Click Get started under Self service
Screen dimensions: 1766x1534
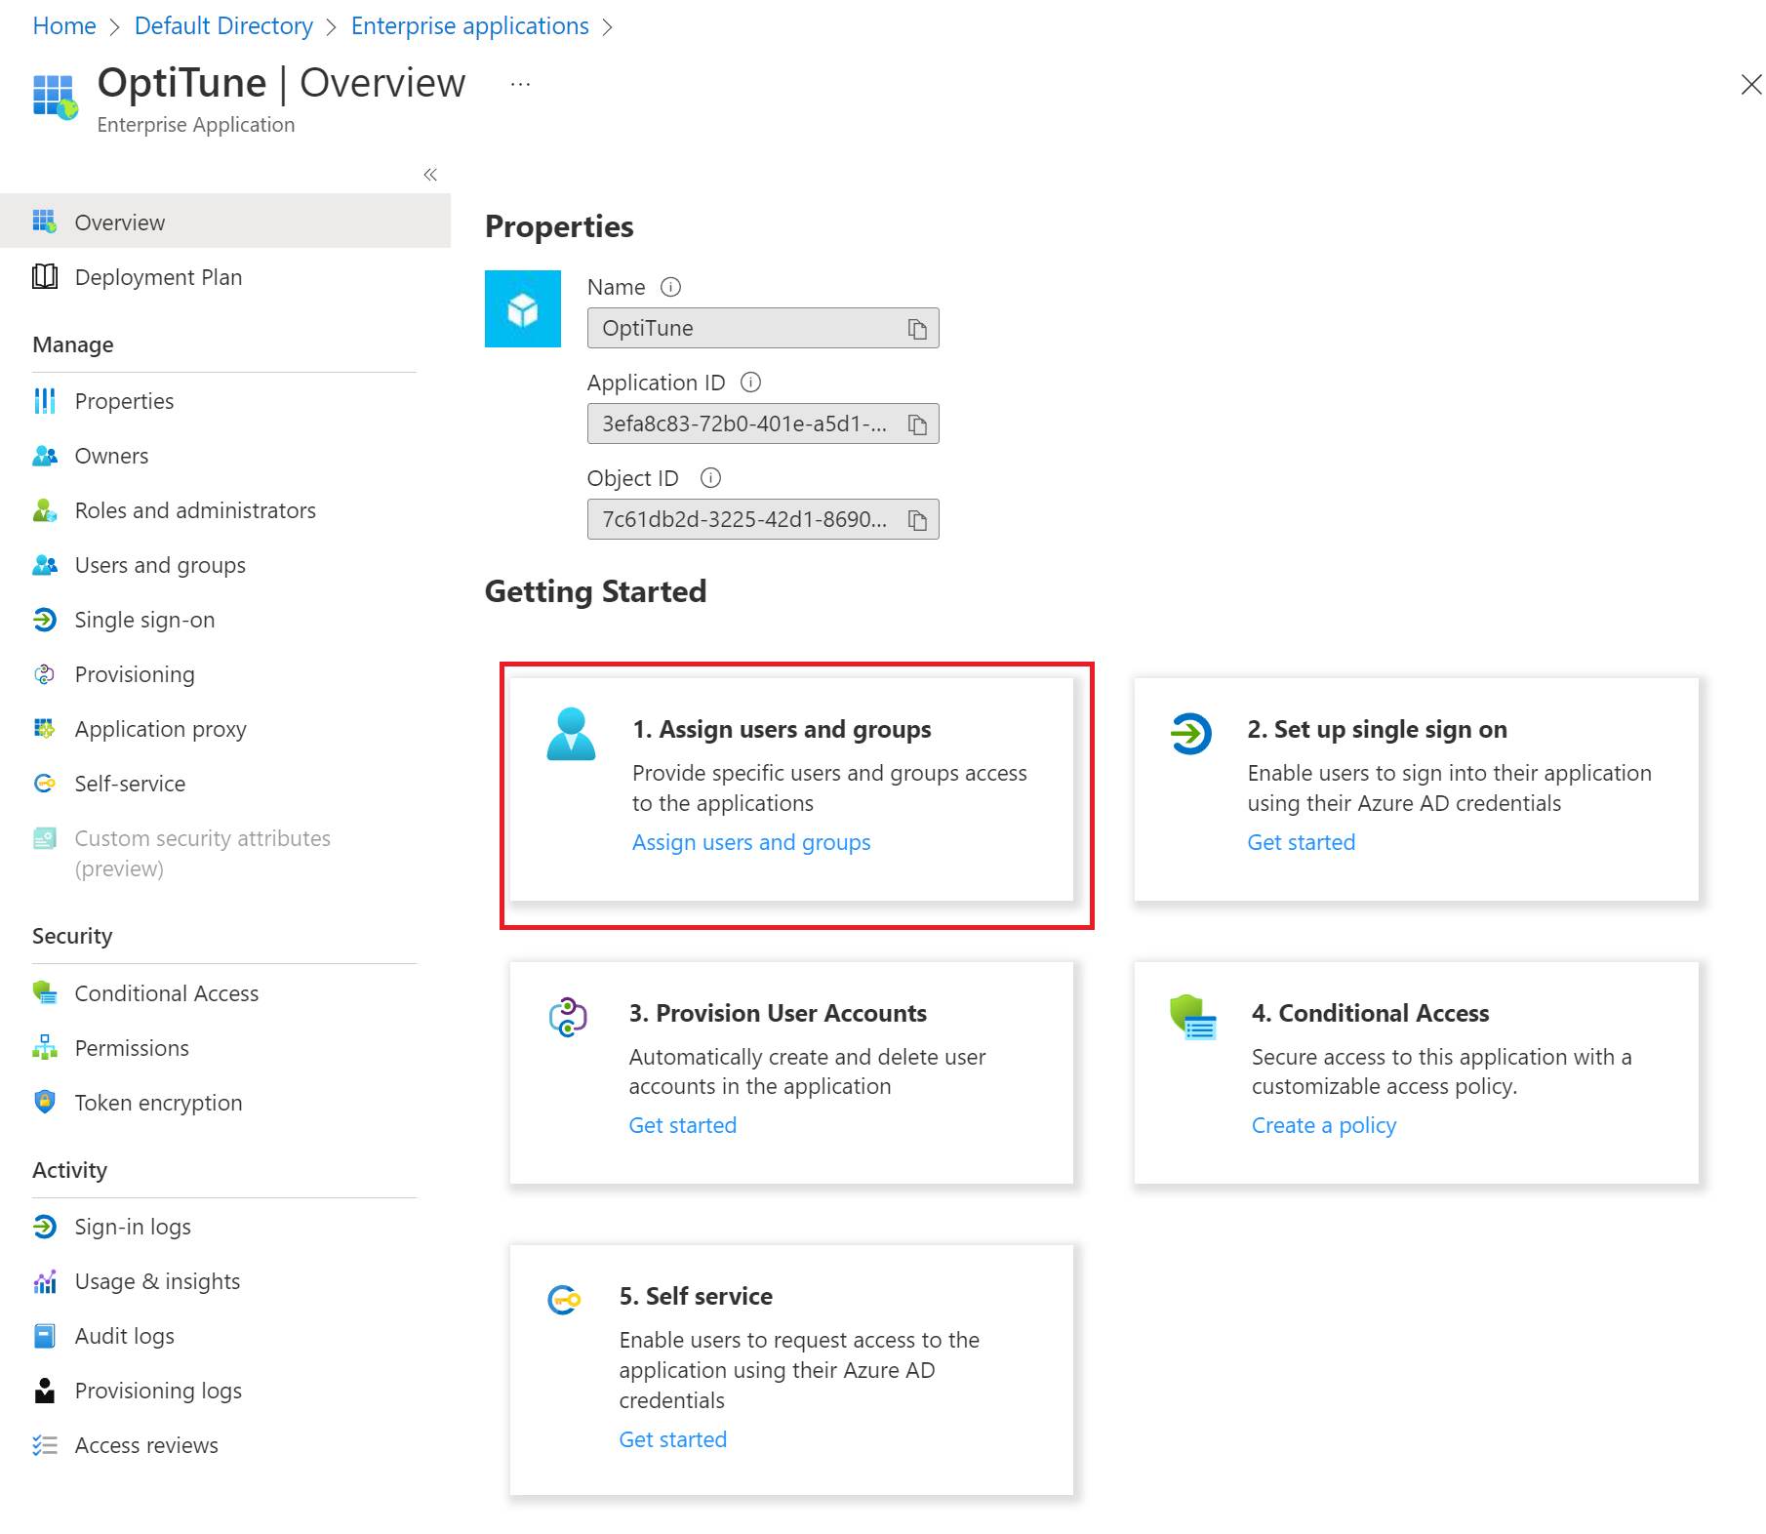coord(673,1439)
